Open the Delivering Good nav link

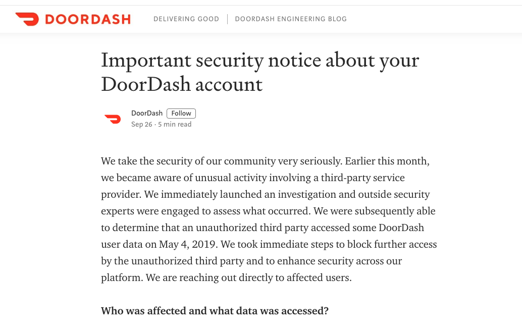[186, 19]
